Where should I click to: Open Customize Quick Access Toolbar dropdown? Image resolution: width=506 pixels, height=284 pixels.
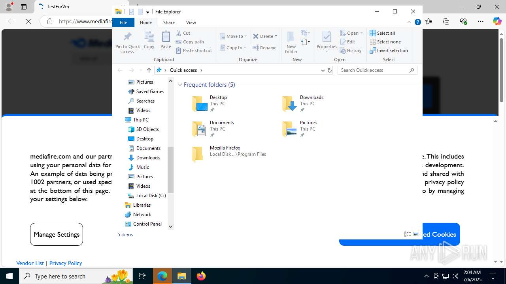[147, 12]
